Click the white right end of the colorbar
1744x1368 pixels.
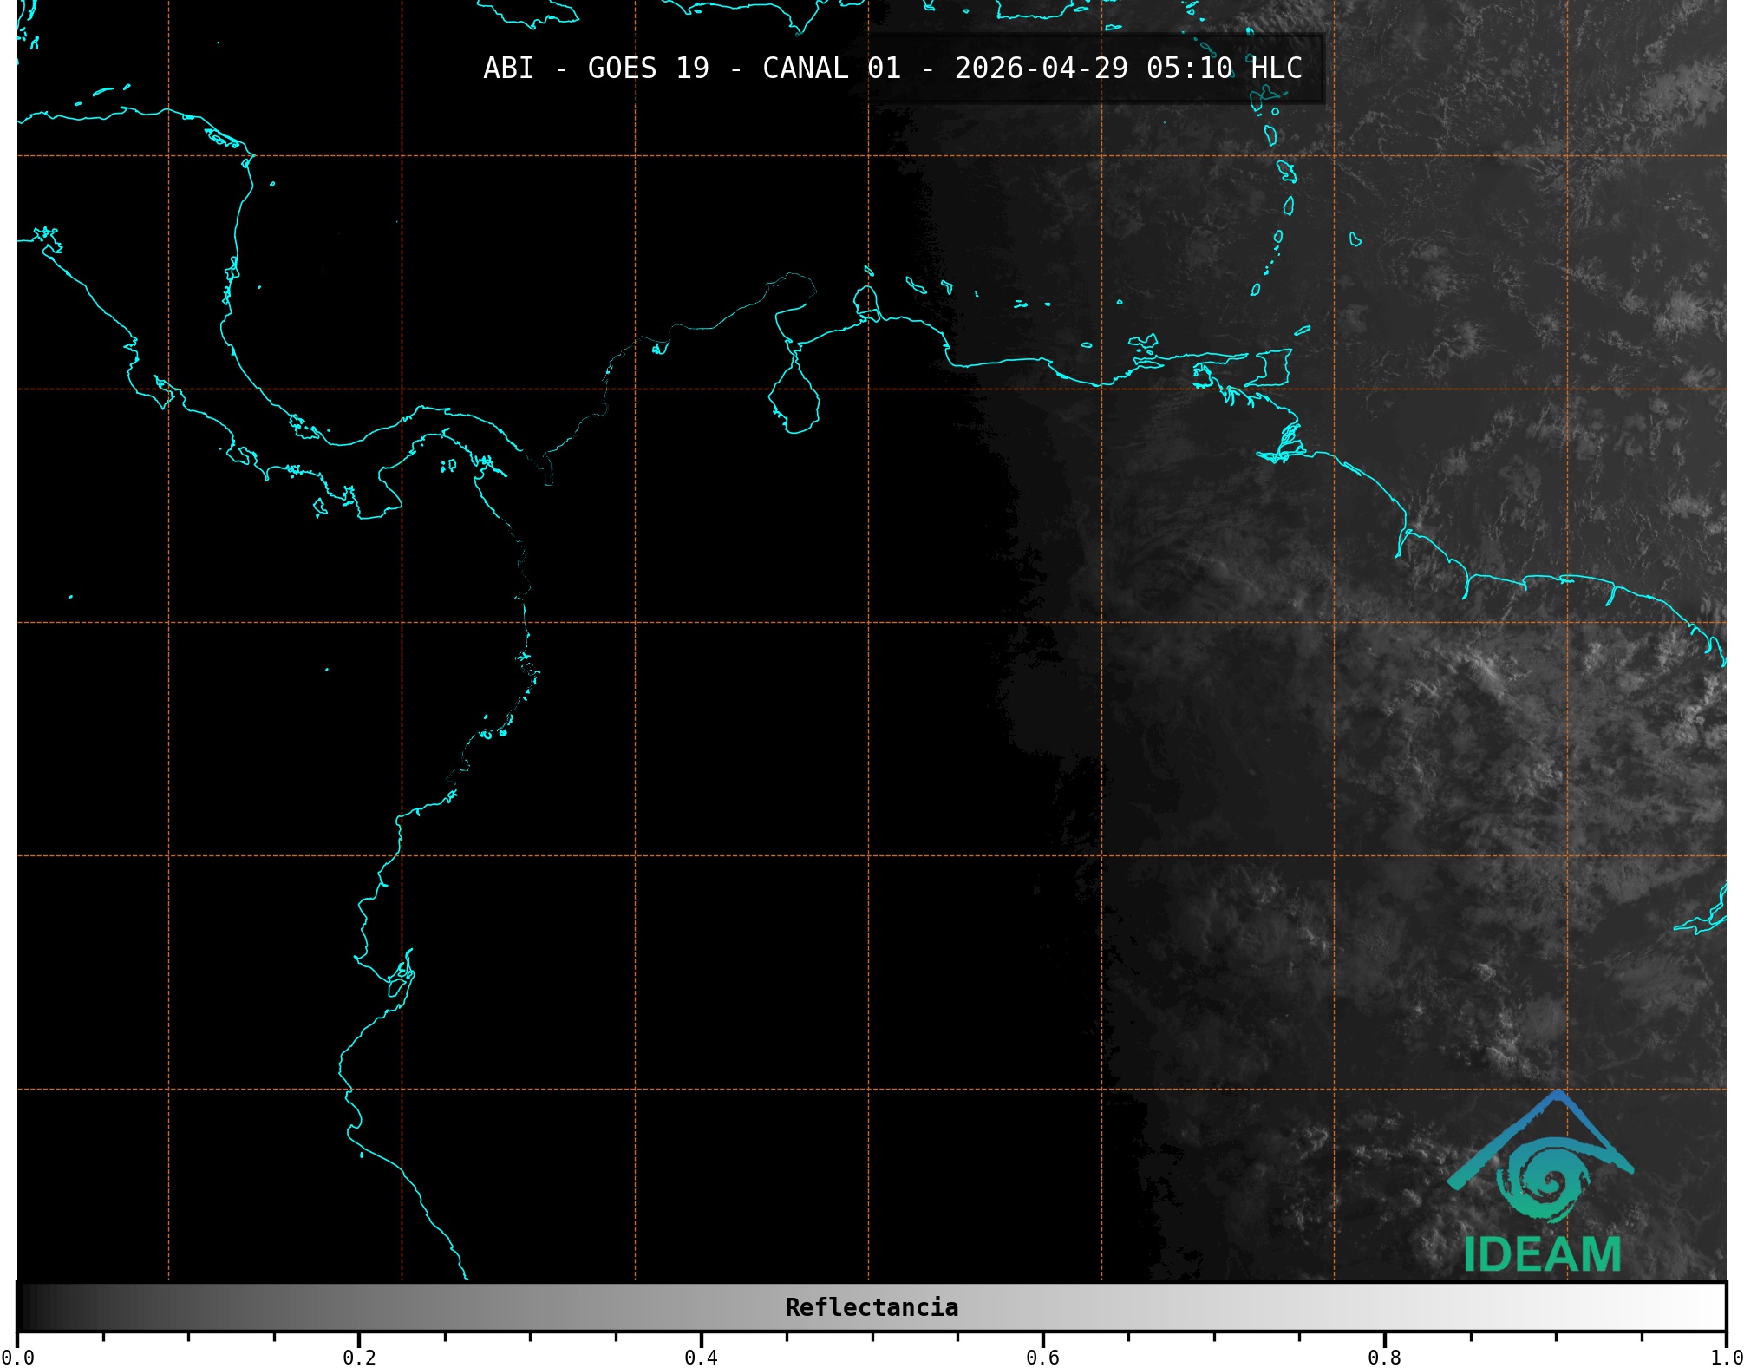click(1715, 1307)
